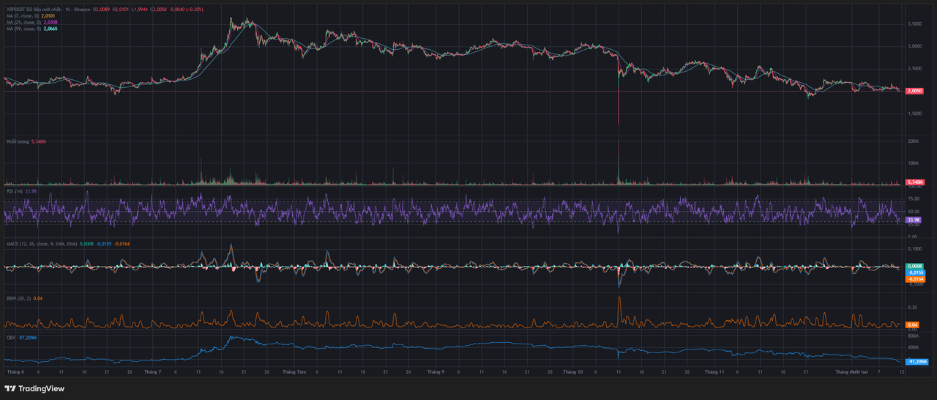The width and height of the screenshot is (937, 400).
Task: Click Tháng 7 on the time axis
Action: [153, 372]
